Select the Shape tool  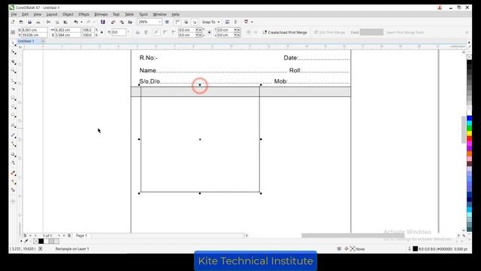(x=14, y=52)
